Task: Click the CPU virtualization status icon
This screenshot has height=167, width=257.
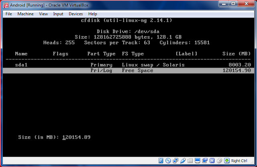Action: 212,161
